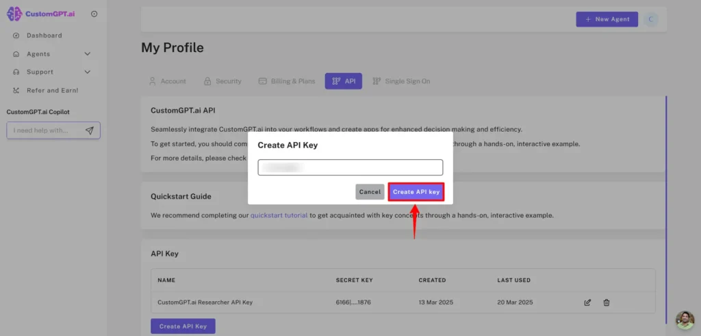Switch to the Security tab
The width and height of the screenshot is (701, 336).
click(222, 81)
